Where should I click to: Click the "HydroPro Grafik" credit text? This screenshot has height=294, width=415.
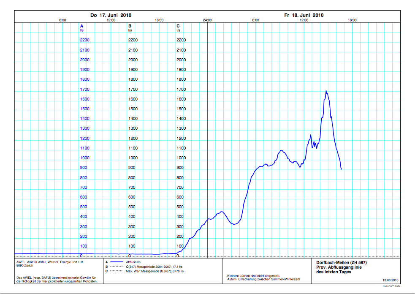click(x=391, y=286)
